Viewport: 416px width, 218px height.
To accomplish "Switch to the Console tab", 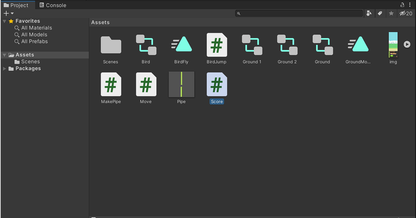I will (x=53, y=5).
